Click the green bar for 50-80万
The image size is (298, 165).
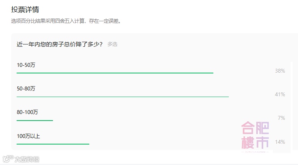(123, 97)
